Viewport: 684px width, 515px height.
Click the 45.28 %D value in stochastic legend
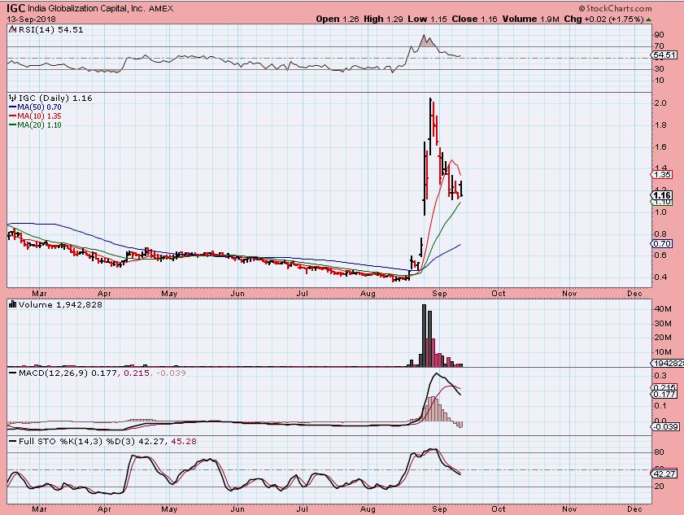(x=184, y=442)
